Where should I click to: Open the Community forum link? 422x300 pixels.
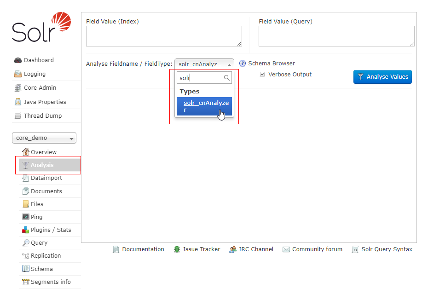318,249
